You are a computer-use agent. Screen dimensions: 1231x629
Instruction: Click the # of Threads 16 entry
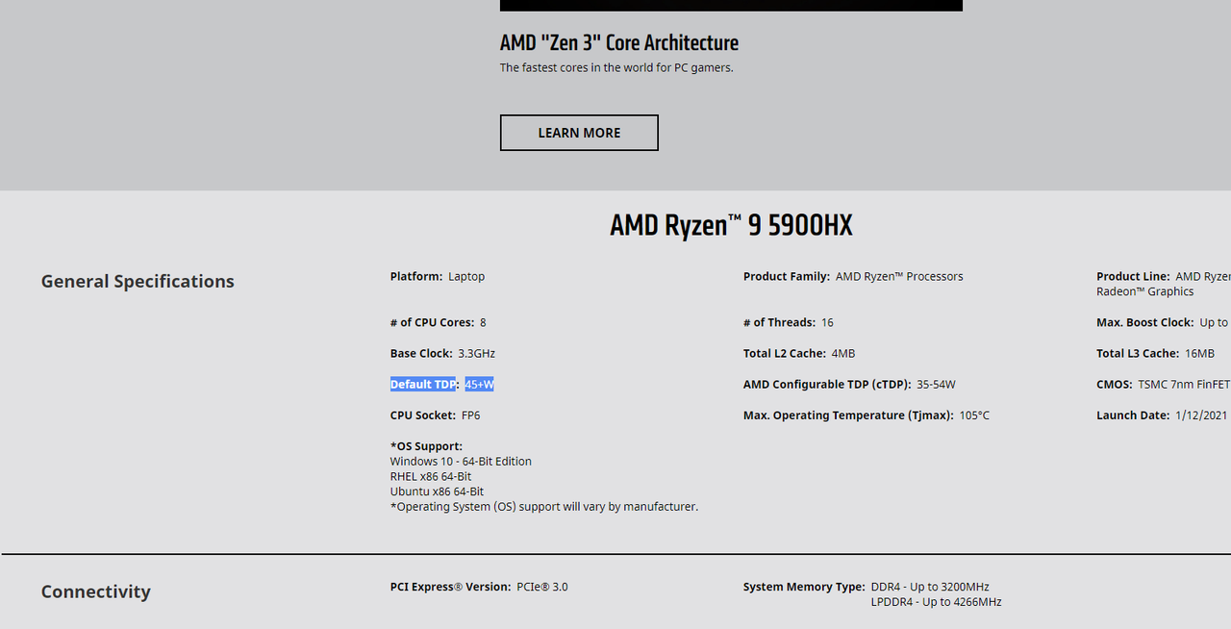click(x=789, y=322)
